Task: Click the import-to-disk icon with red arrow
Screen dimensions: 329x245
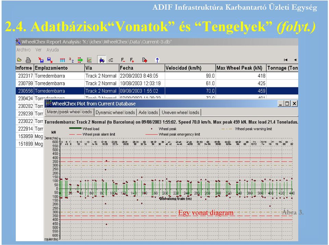Action: (41, 60)
